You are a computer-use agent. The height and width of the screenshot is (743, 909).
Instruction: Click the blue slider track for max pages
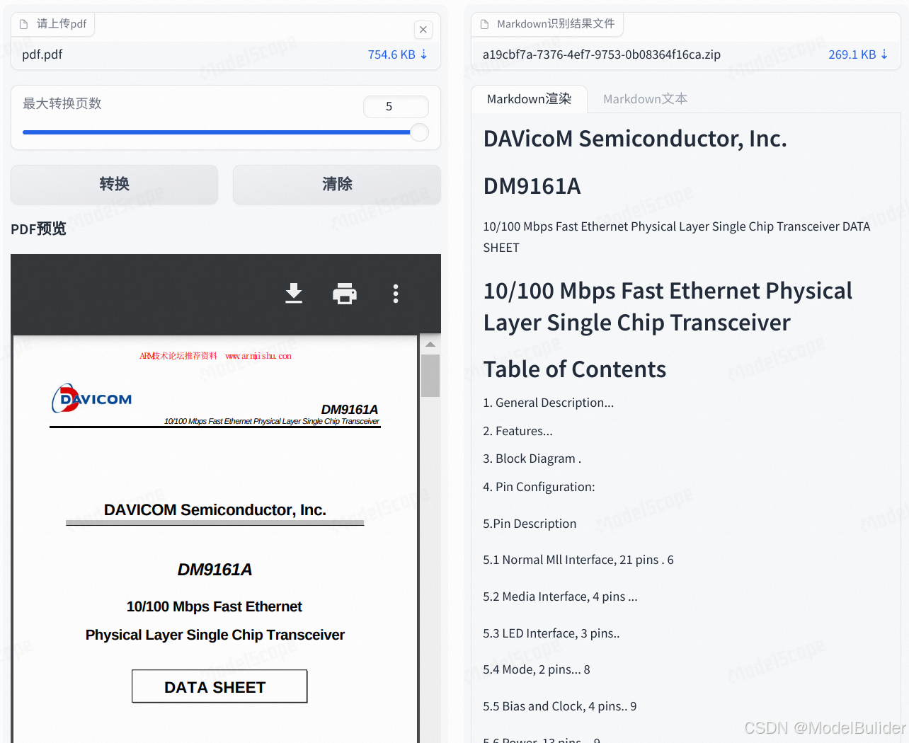(x=216, y=132)
